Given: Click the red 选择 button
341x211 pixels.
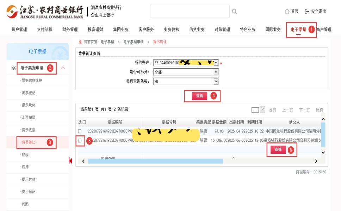Looking at the screenshot, I should (278, 149).
